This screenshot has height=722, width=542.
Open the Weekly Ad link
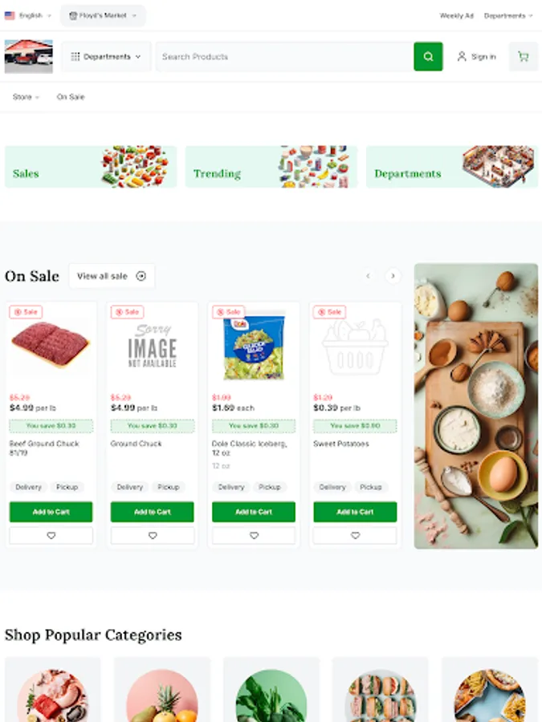pos(456,16)
